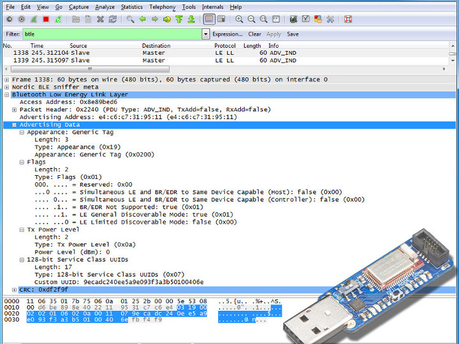
Task: Open the Edit menu
Action: coord(25,7)
